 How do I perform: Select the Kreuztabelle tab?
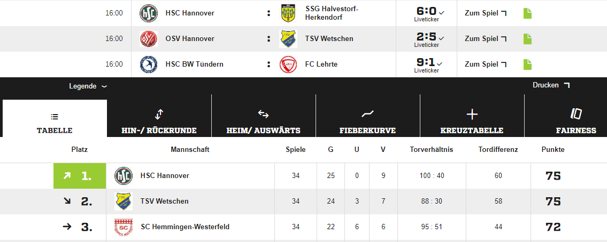point(472,122)
